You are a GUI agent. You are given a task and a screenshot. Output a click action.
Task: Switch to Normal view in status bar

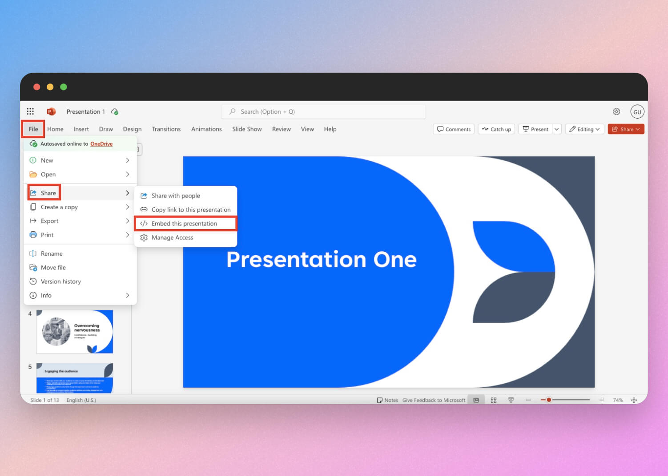pos(476,400)
